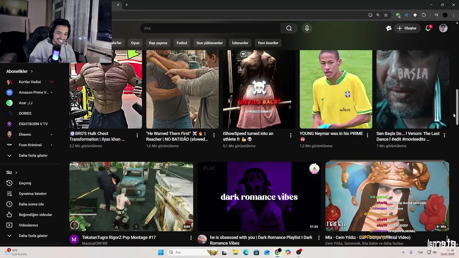Screen dimensions: 459x258
Task: Open Daha sonra izle clock icon
Action: coord(9,204)
